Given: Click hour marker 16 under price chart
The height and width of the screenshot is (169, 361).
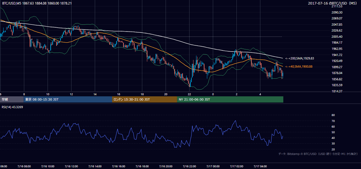Looking at the screenshot, I should pos(118,94).
